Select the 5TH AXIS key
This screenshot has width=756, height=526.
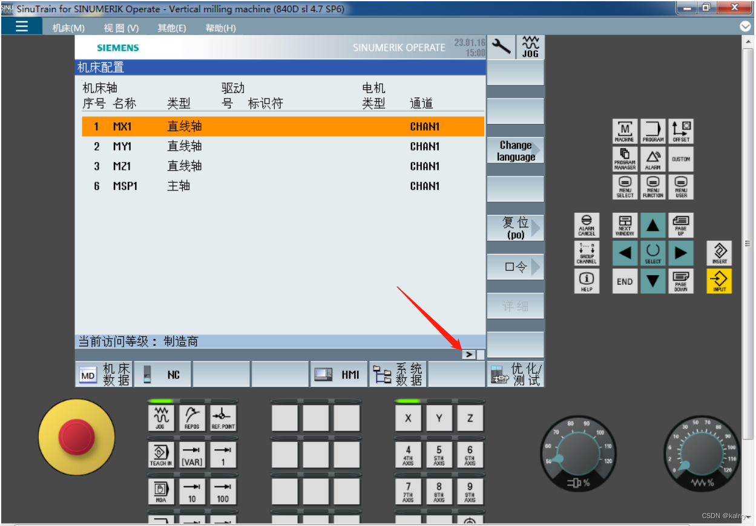[439, 455]
